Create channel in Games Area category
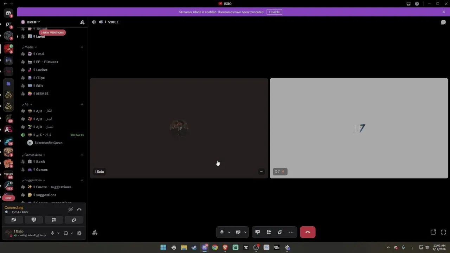This screenshot has width=450, height=253. [82, 155]
